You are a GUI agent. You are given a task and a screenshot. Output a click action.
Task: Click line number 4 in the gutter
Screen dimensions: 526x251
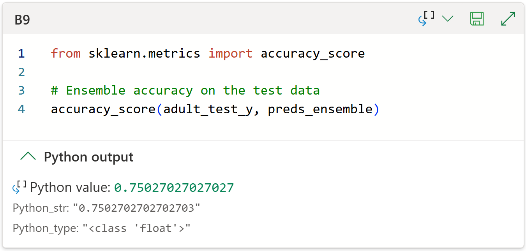coord(21,109)
